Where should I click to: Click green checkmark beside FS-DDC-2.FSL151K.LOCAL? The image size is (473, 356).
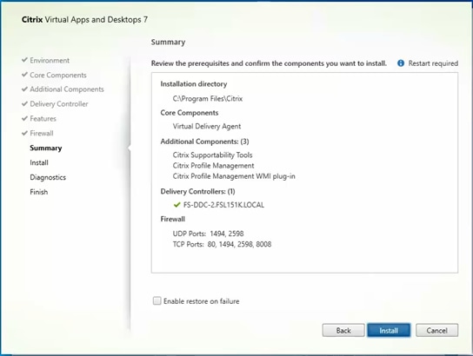pyautogui.click(x=177, y=205)
